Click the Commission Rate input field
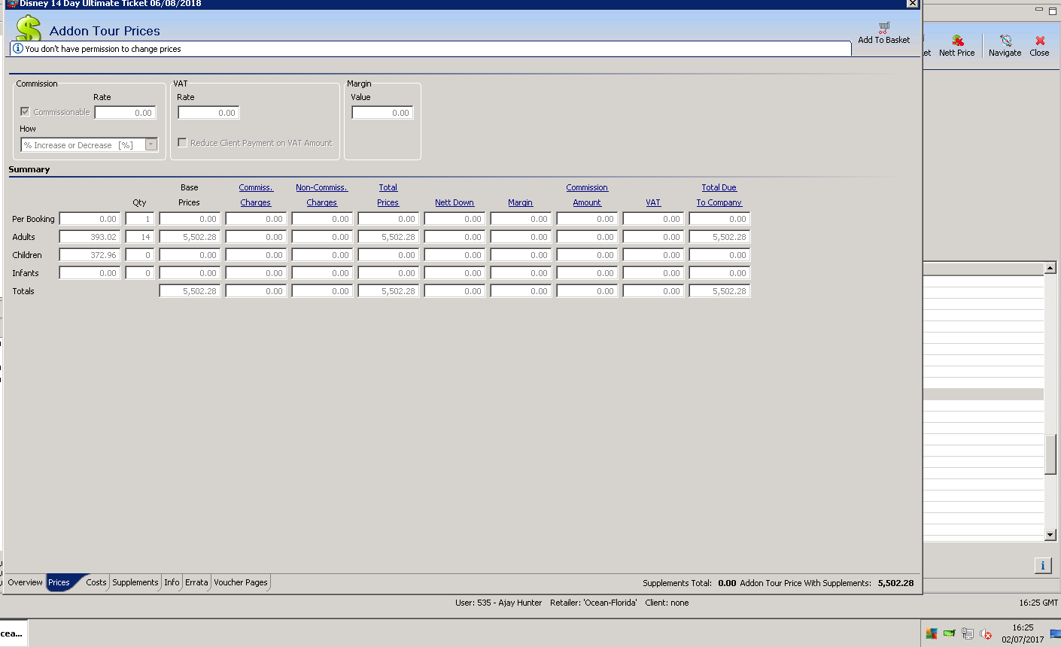 click(x=125, y=113)
